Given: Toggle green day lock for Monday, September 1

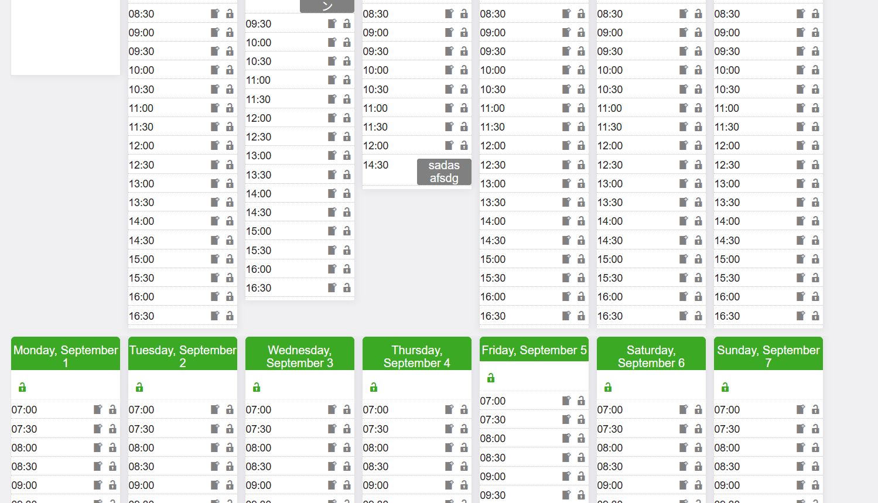Looking at the screenshot, I should tap(22, 388).
